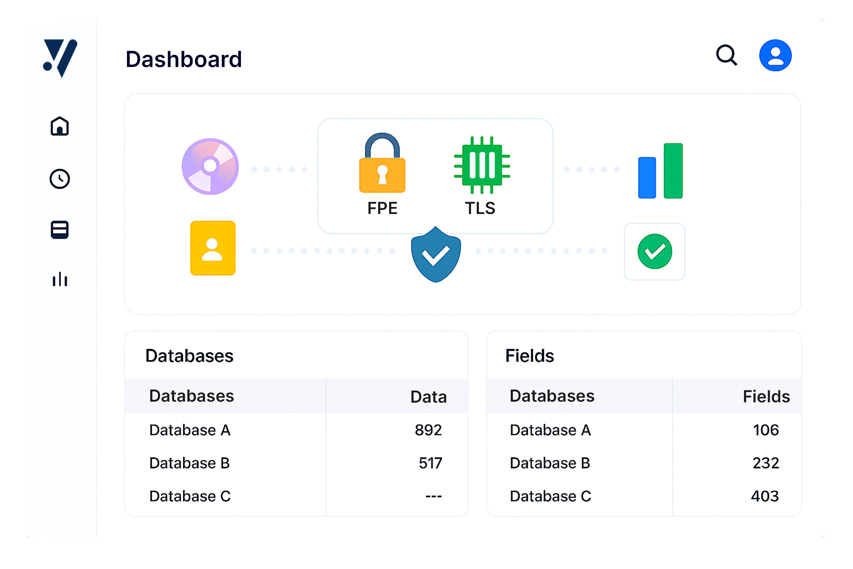Select the purple disc data source icon

pos(210,167)
